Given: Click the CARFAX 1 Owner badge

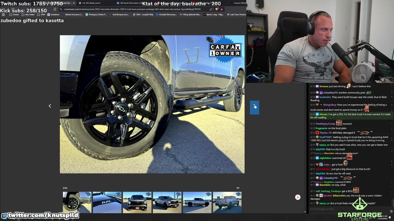Looking at the screenshot, I should [x=225, y=50].
